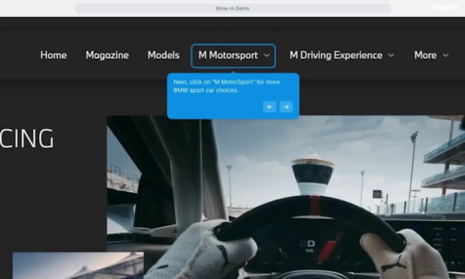The height and width of the screenshot is (279, 465).
Task: Click the Bmw-m Demo address bar
Action: pyautogui.click(x=232, y=8)
